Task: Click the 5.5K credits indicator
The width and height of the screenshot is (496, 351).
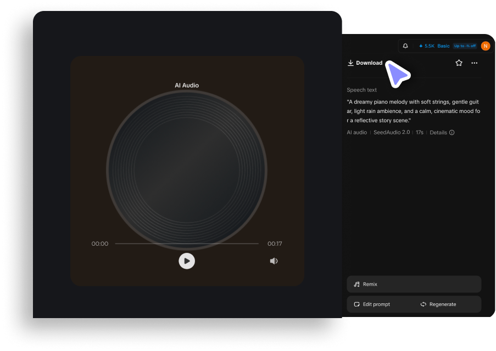Action: pos(426,46)
